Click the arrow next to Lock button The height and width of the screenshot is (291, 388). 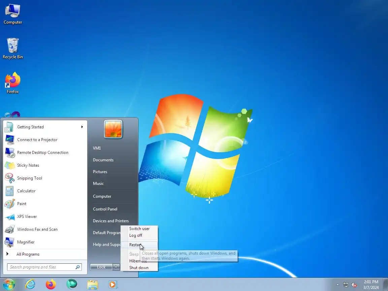pos(116,267)
